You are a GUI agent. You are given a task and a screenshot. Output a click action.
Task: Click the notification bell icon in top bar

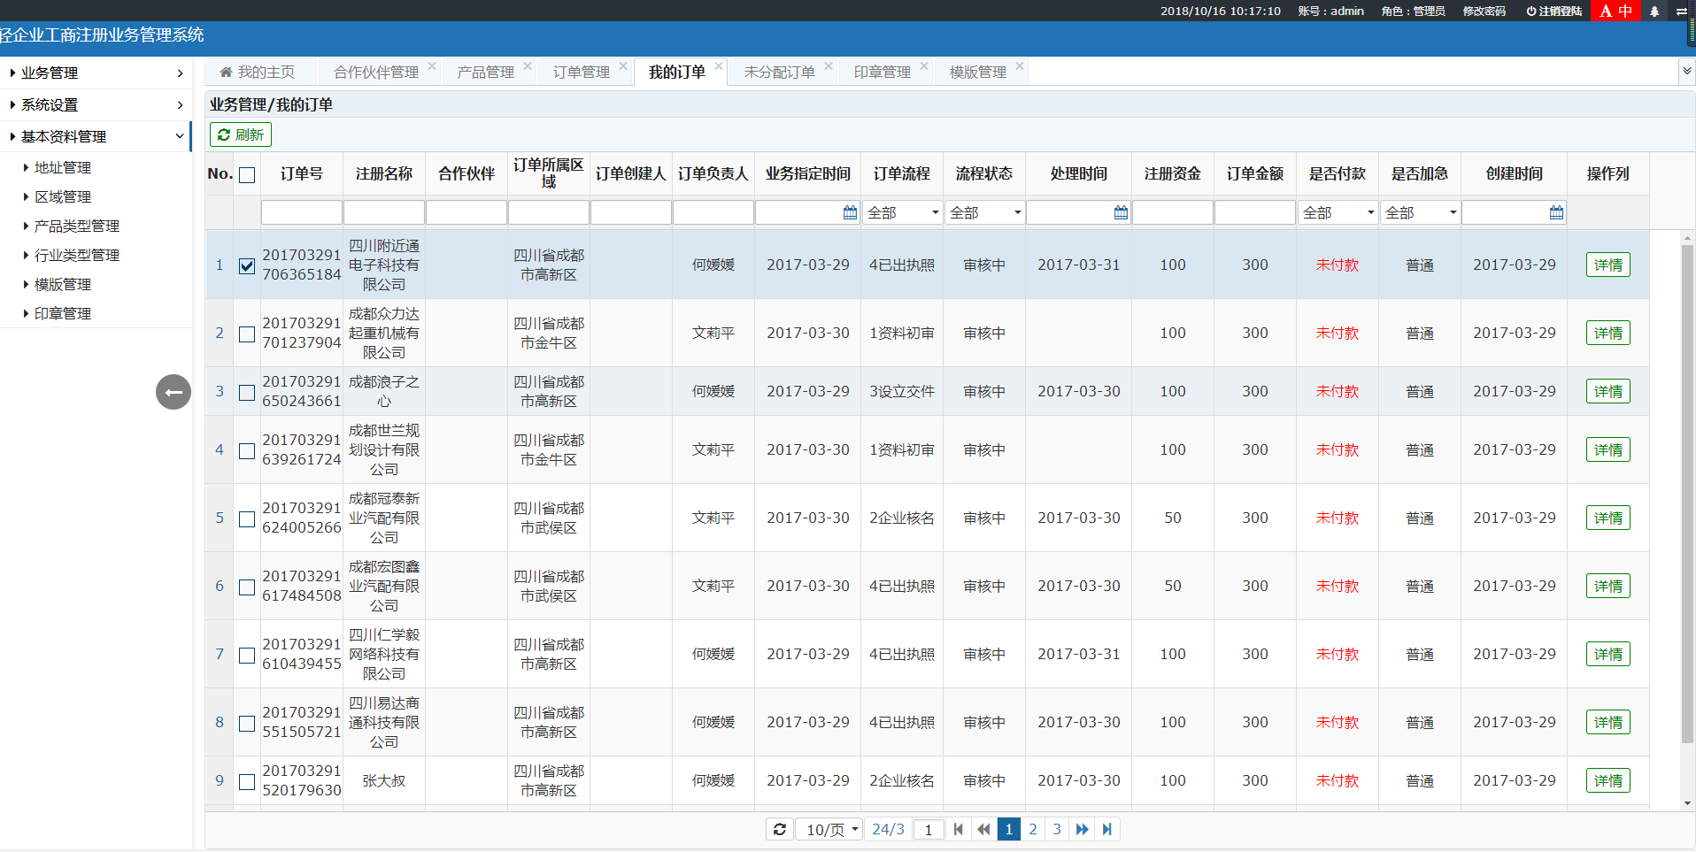point(1654,12)
